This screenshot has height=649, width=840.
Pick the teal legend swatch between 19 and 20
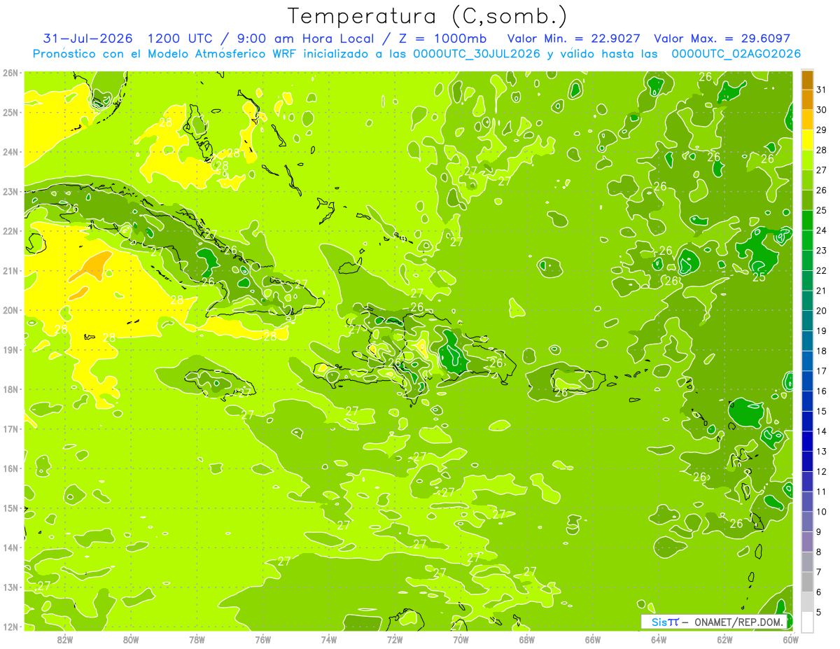(808, 321)
